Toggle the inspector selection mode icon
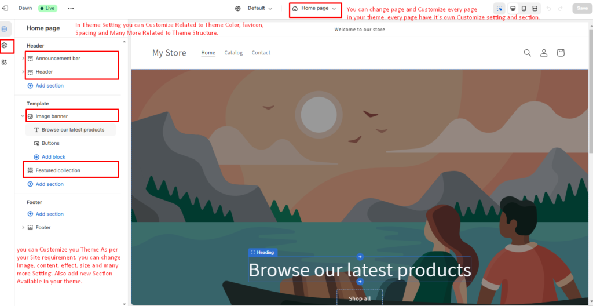The width and height of the screenshot is (593, 306). click(x=500, y=8)
